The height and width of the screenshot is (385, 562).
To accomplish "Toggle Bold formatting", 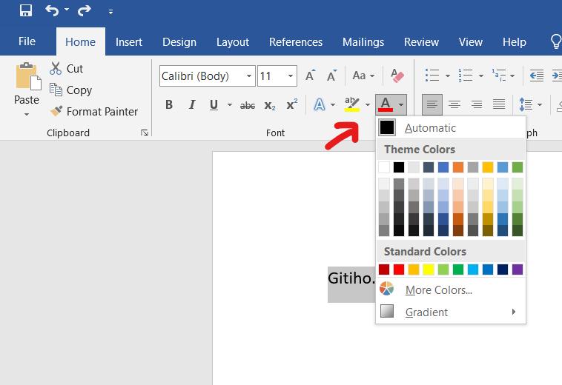I will pos(169,105).
